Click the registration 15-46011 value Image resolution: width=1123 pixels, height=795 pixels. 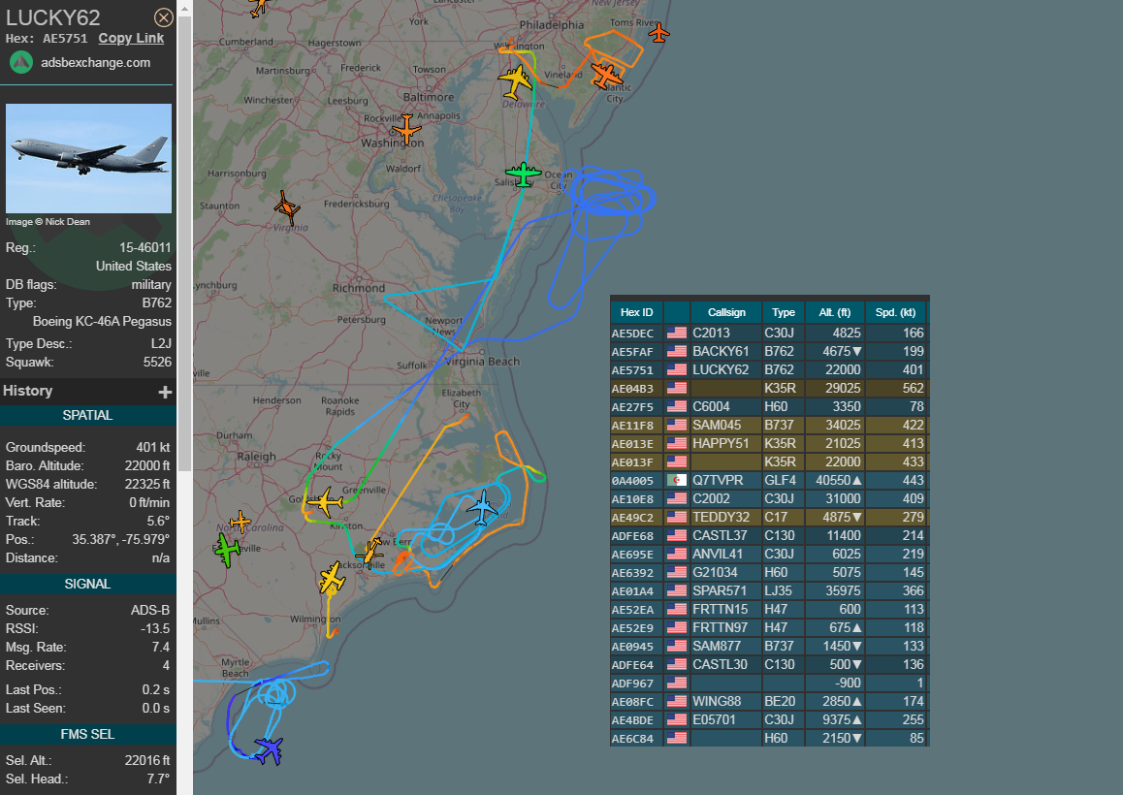click(x=145, y=248)
